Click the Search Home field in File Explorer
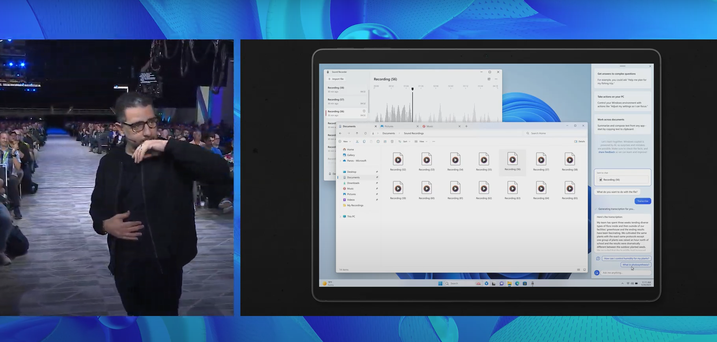Screen dimensions: 717x342 (555, 133)
